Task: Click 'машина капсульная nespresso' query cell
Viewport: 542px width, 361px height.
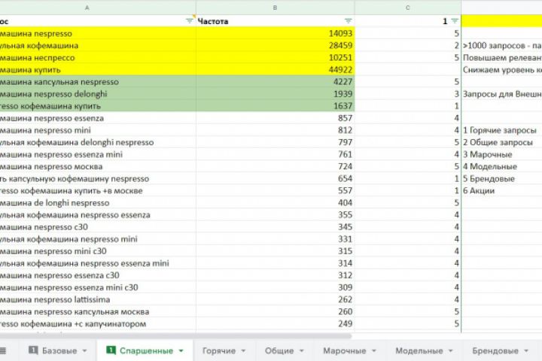Action: [98, 82]
